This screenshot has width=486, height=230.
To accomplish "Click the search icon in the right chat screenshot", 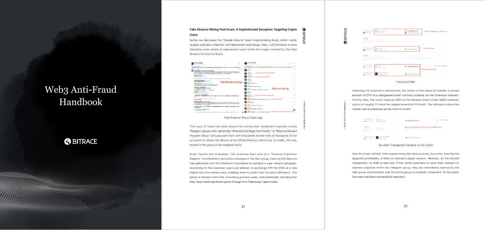I will 290,63.
